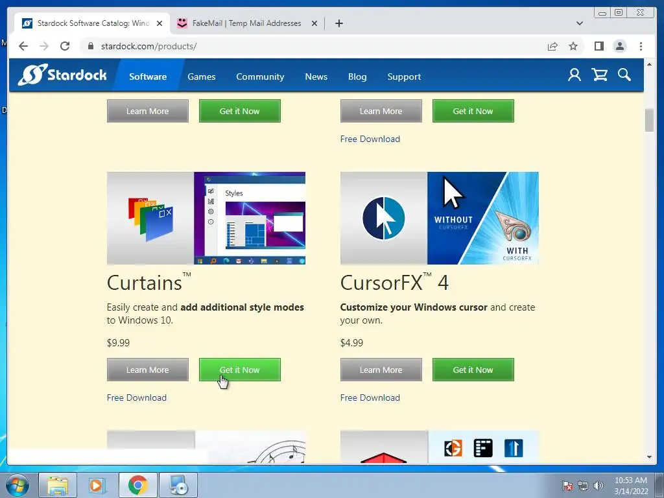Click the site search magnifier icon
The height and width of the screenshot is (498, 664).
tap(624, 75)
